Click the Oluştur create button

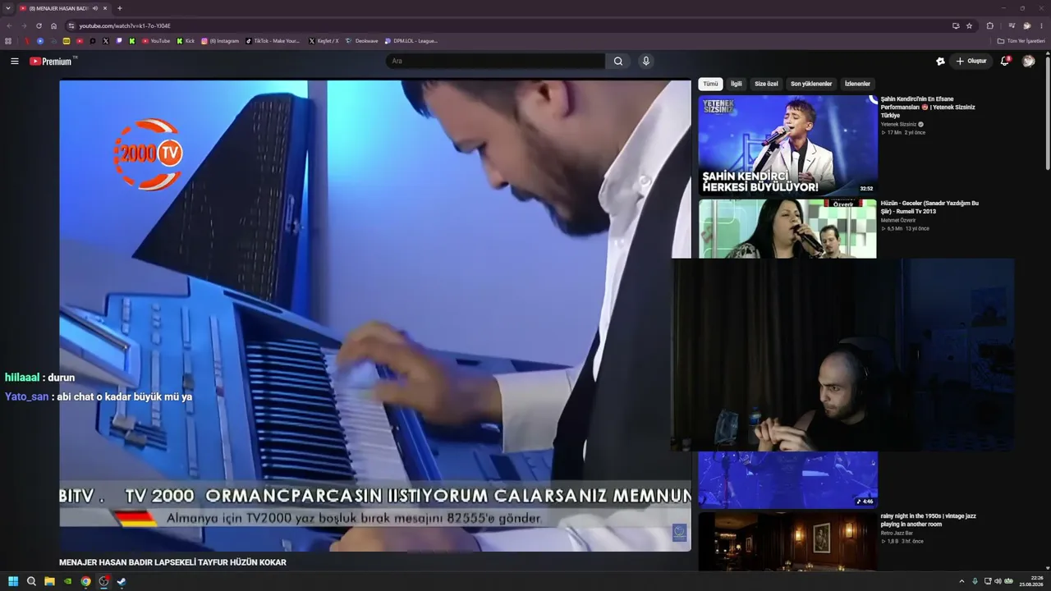(971, 61)
